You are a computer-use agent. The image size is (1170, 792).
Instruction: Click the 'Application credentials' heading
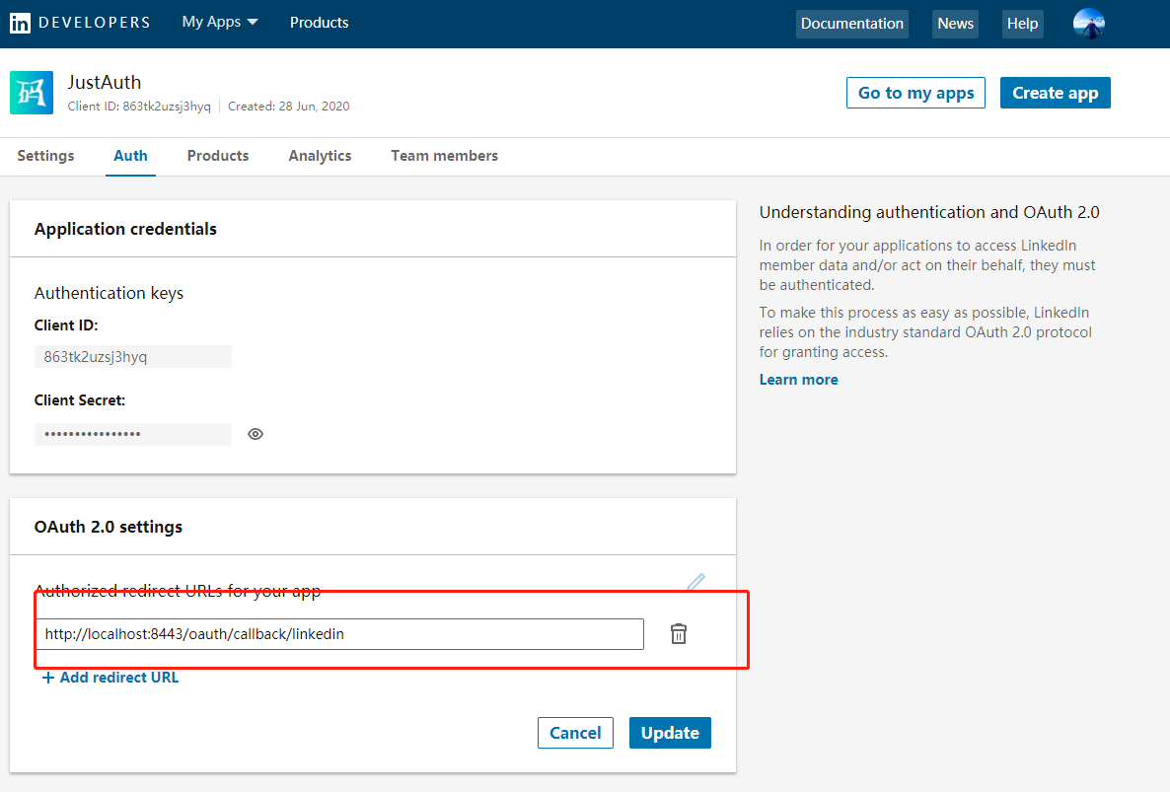coord(125,229)
